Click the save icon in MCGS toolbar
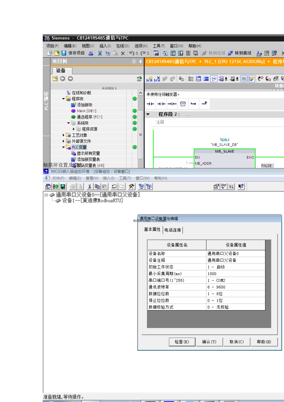The height and width of the screenshot is (402, 284). [63, 186]
